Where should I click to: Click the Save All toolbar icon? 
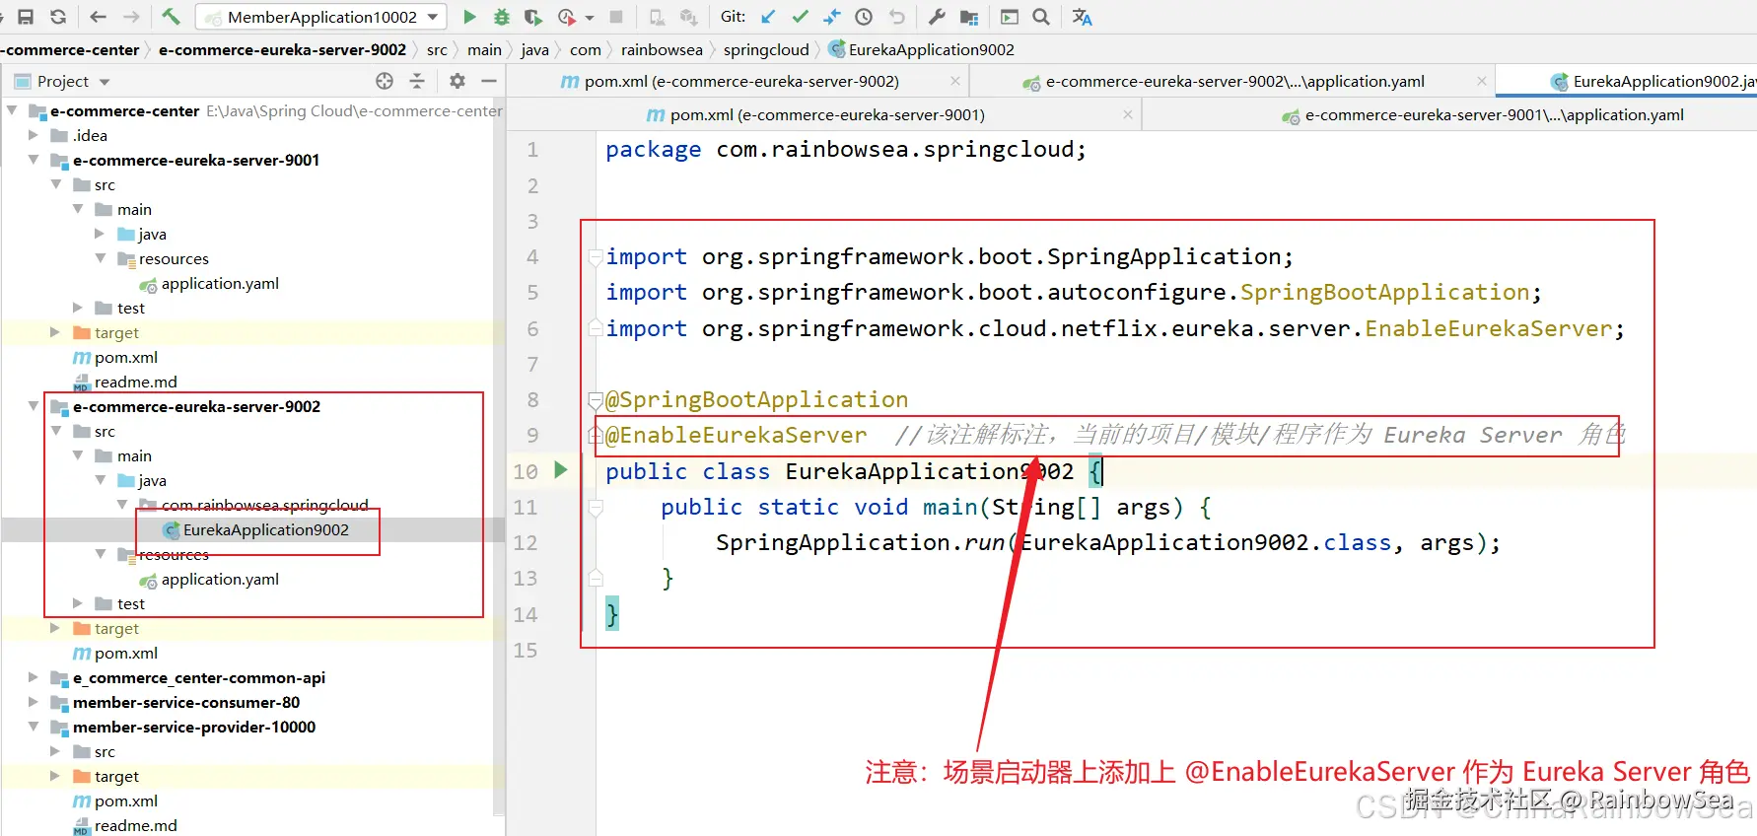[x=26, y=17]
